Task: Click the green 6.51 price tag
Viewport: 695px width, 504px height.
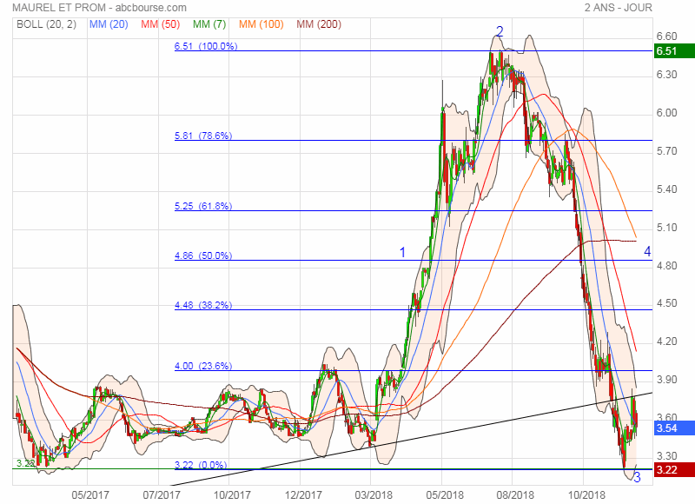Action: pos(674,51)
